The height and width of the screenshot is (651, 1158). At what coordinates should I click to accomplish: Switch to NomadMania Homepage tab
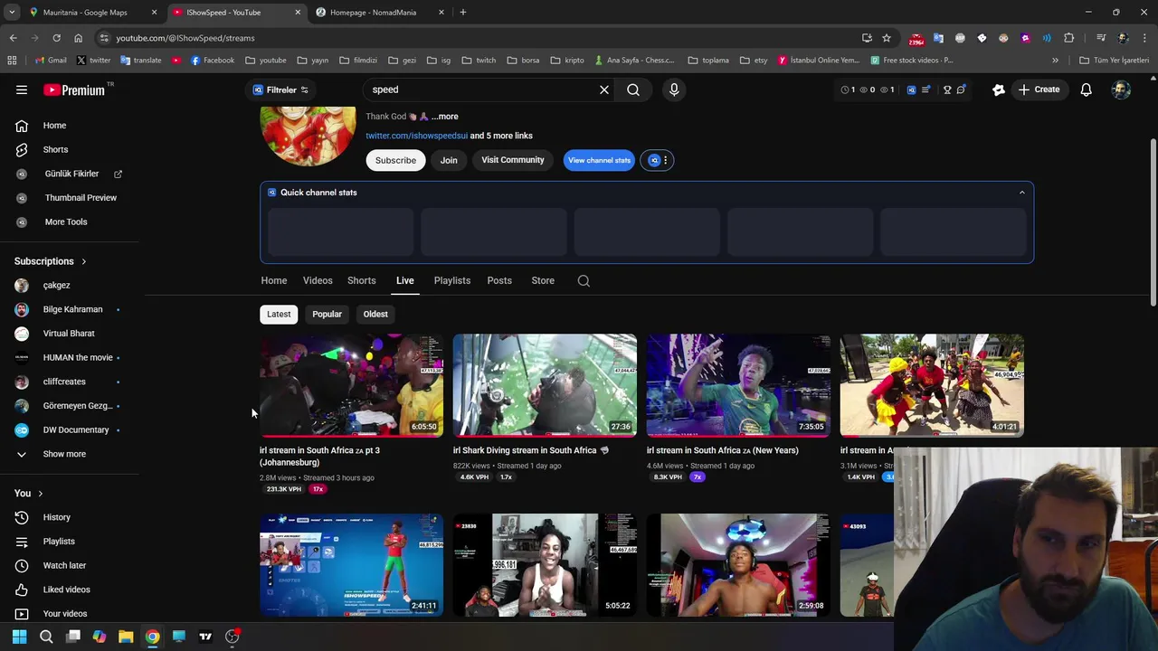point(373,13)
